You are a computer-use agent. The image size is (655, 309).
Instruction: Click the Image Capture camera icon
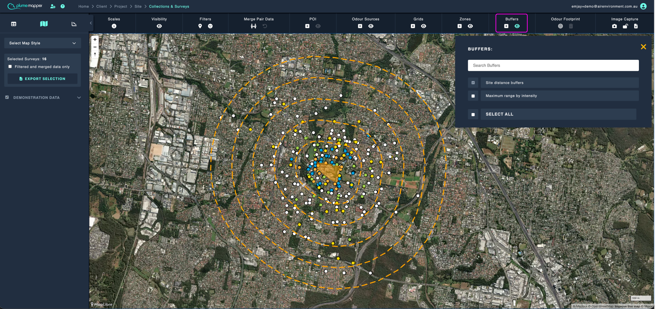click(615, 26)
